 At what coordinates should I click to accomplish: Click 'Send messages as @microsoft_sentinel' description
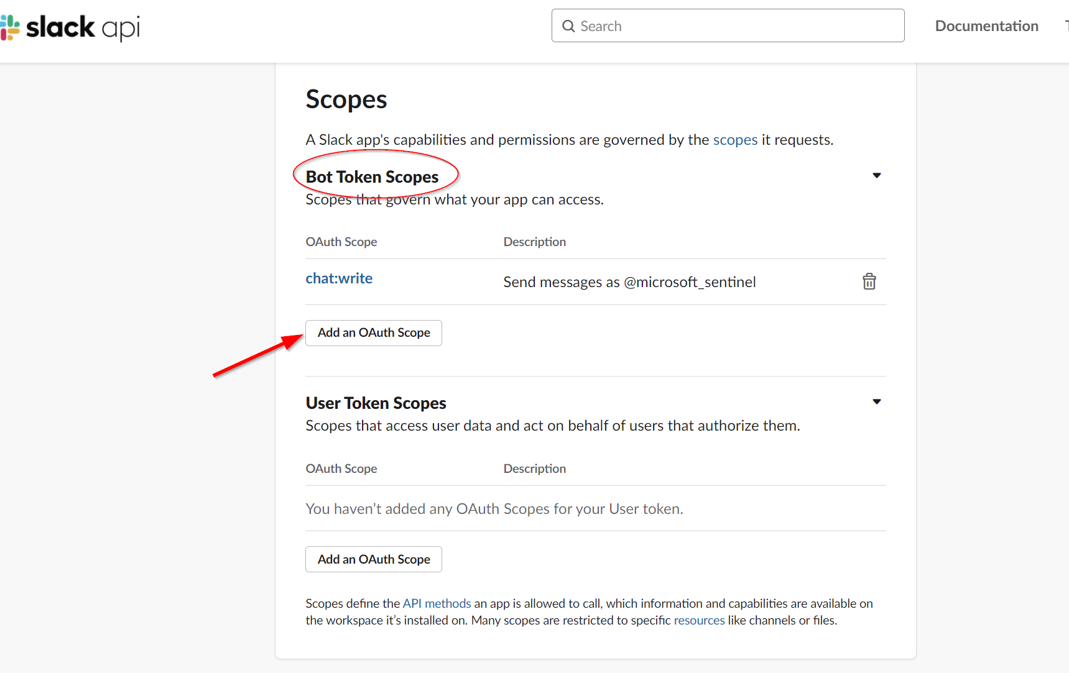tap(629, 282)
